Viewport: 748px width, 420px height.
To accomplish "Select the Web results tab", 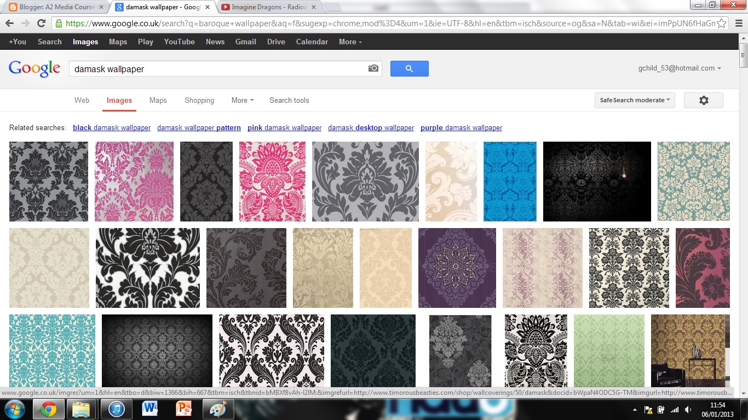I will (x=82, y=100).
